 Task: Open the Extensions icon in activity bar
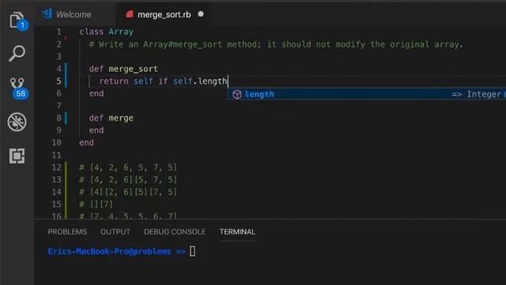click(x=17, y=156)
